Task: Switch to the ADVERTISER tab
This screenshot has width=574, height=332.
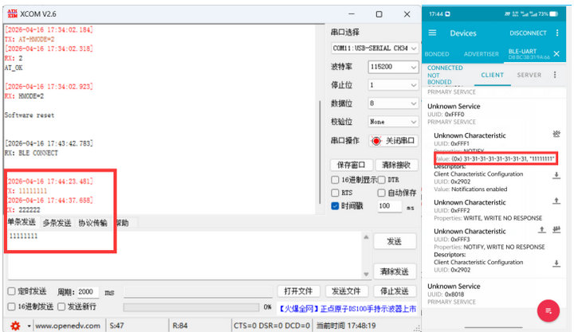Action: (481, 54)
